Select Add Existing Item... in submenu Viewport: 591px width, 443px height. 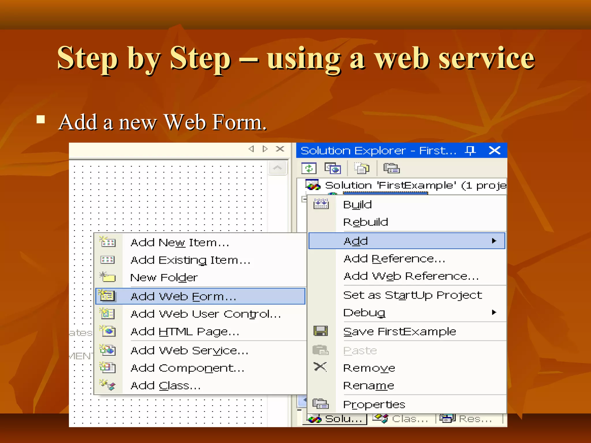(x=200, y=260)
